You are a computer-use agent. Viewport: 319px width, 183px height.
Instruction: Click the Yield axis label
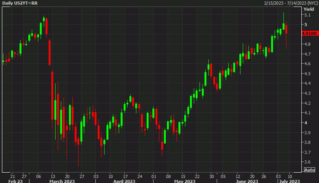pyautogui.click(x=309, y=9)
